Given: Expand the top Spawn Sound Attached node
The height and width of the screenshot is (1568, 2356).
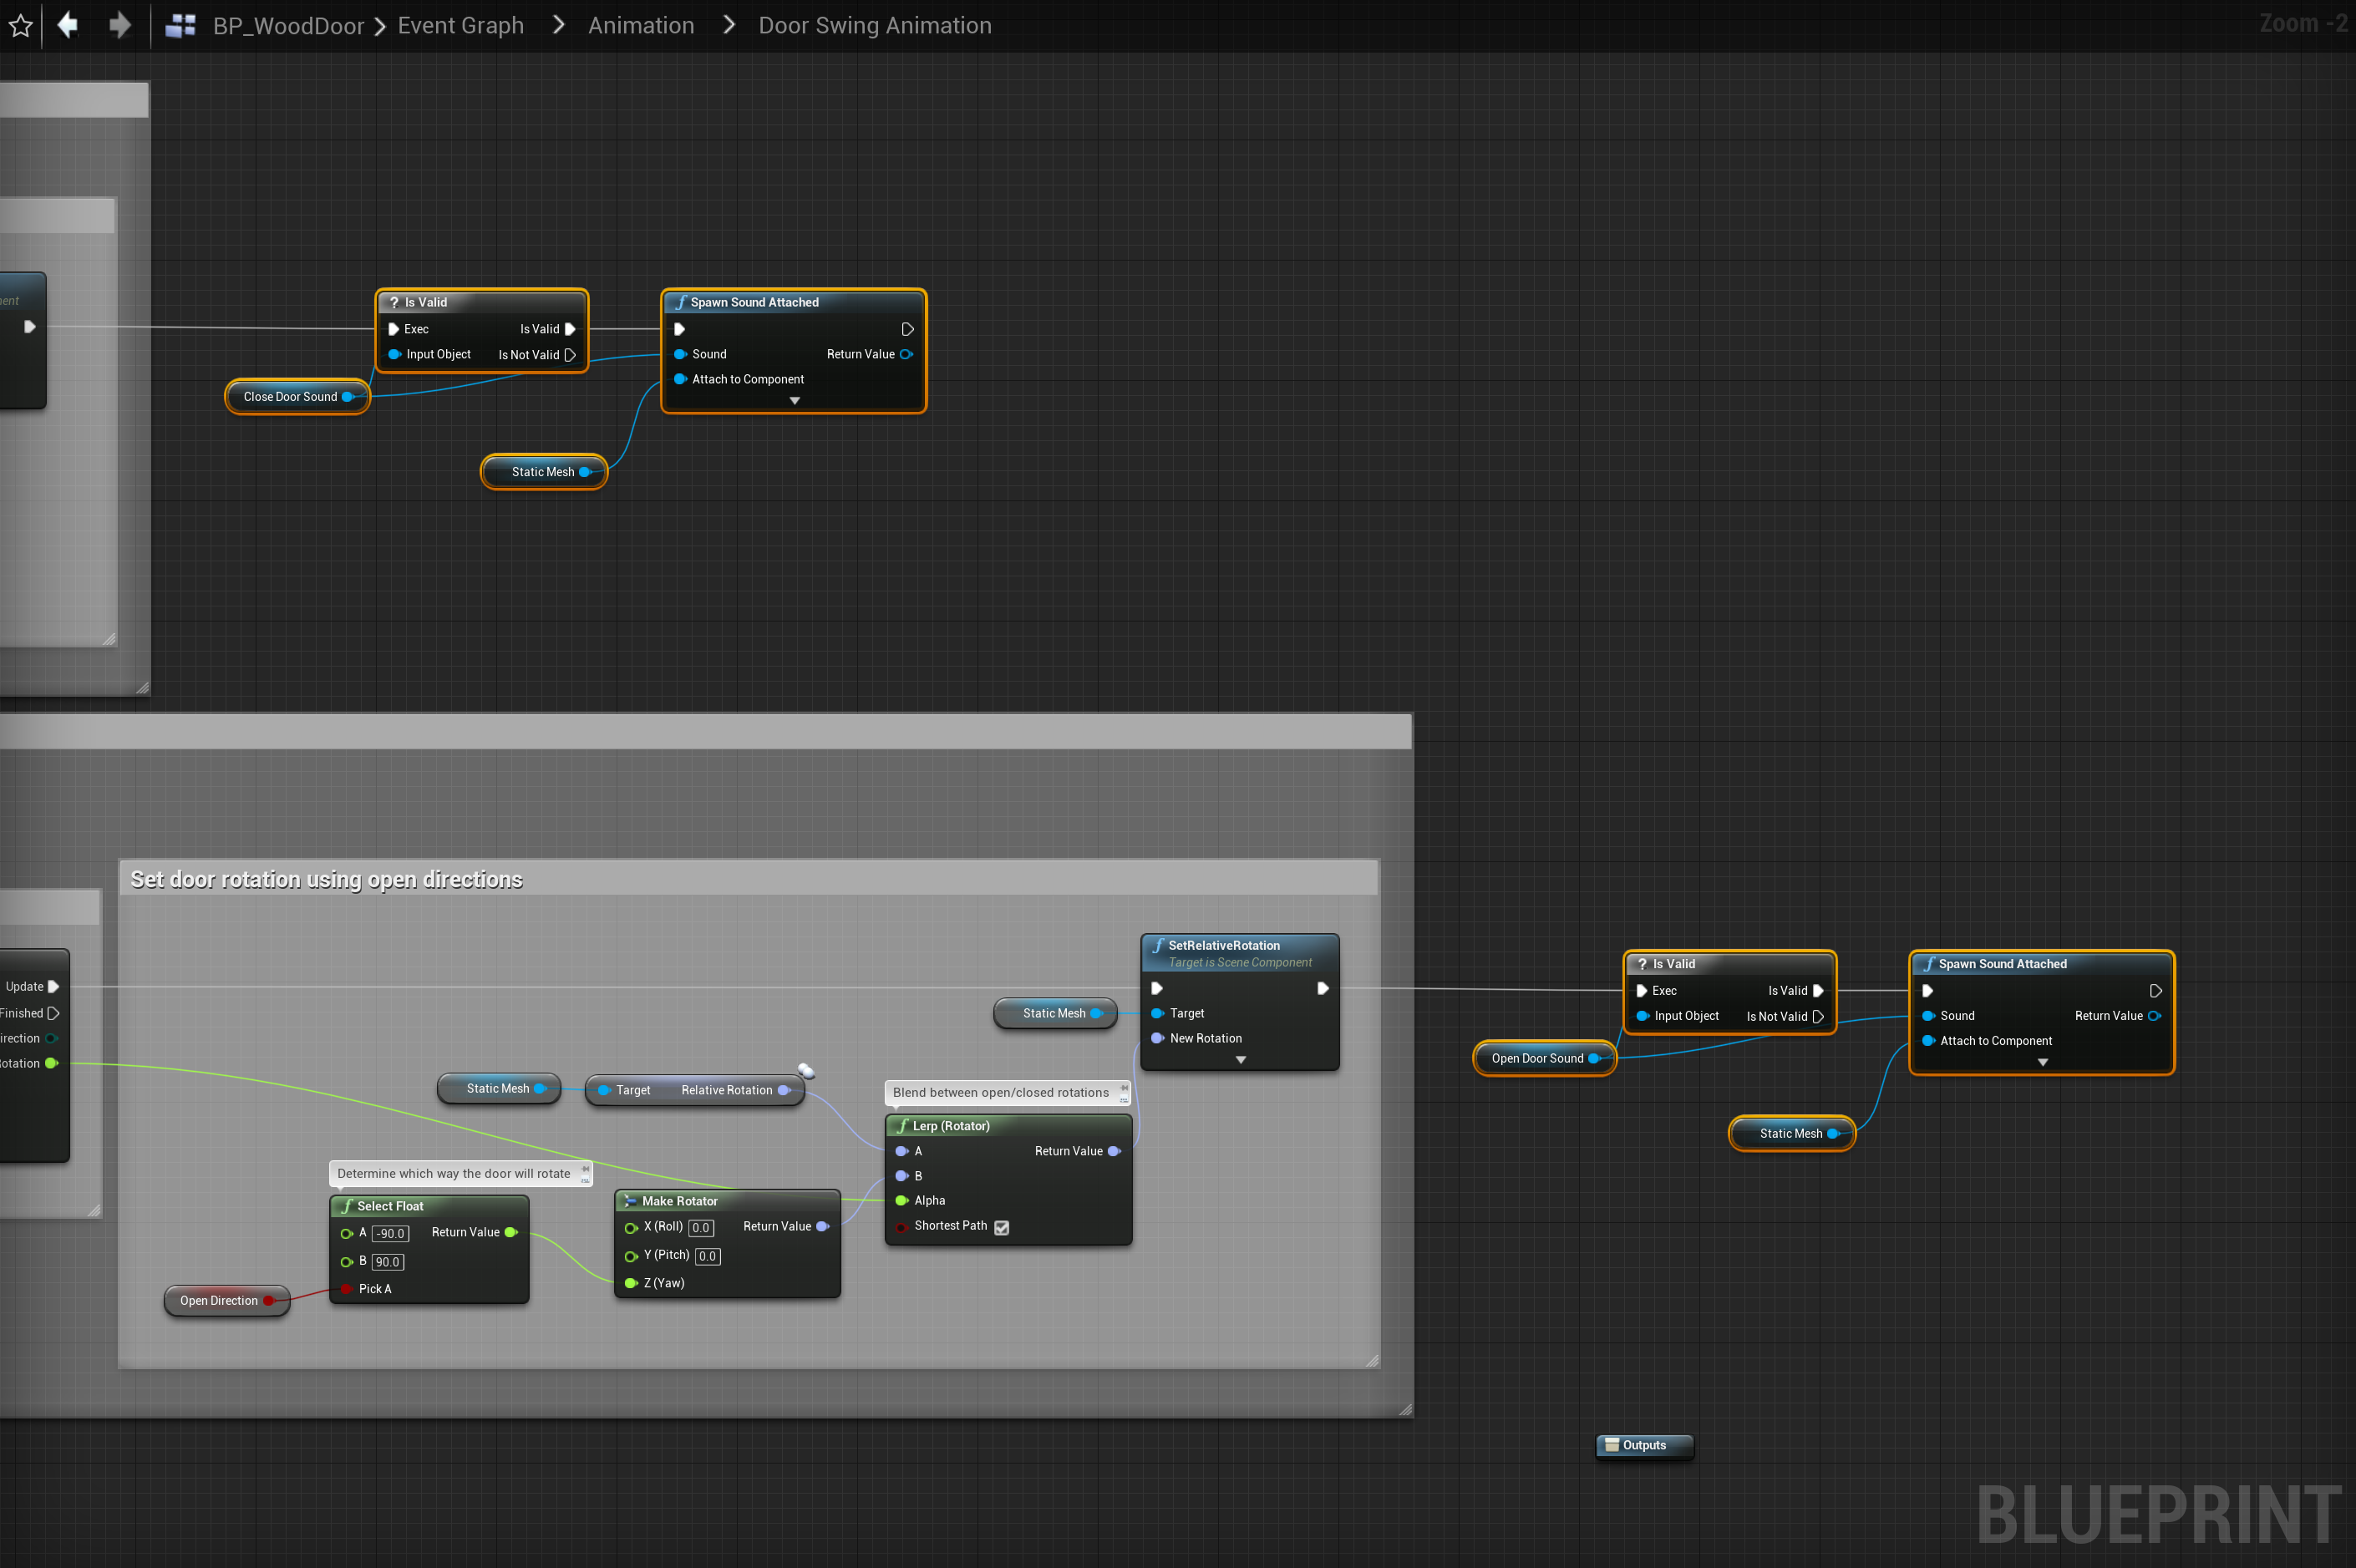Looking at the screenshot, I should click(794, 401).
